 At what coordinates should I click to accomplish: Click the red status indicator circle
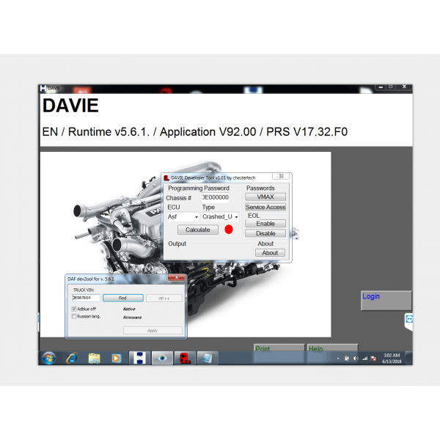tap(229, 230)
